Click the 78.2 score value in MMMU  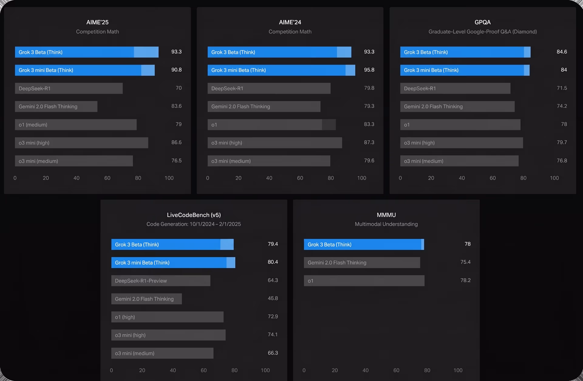click(x=465, y=280)
